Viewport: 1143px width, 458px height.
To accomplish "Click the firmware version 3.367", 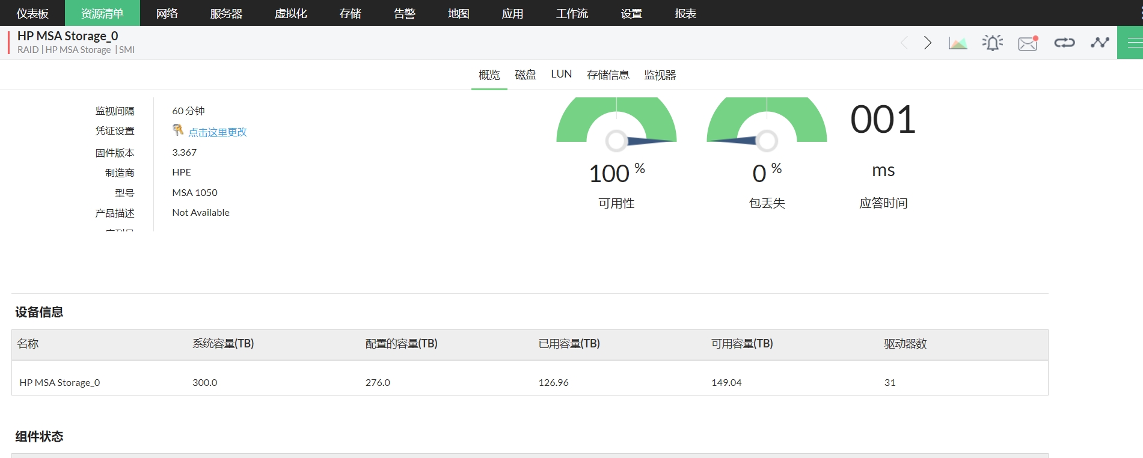I will point(184,153).
